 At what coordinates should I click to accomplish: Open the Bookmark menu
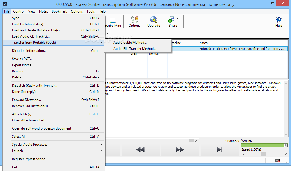[x=59, y=11]
